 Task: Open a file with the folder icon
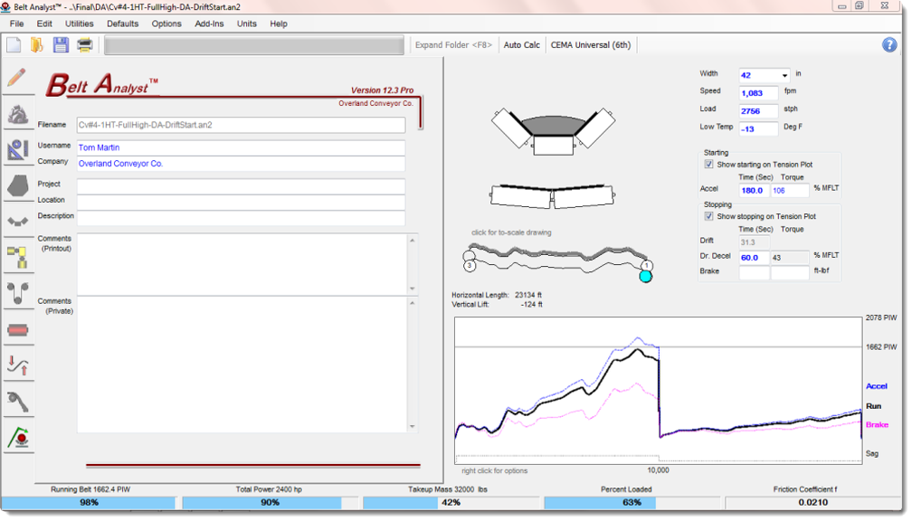(36, 45)
